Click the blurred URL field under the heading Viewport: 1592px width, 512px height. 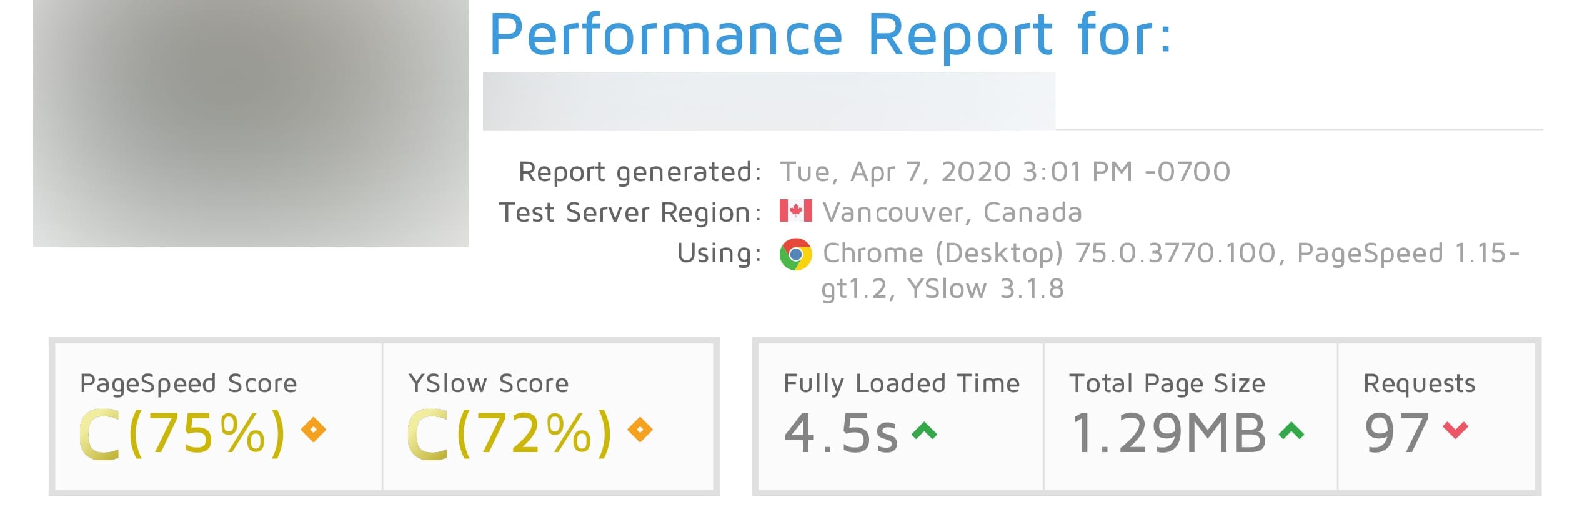pyautogui.click(x=769, y=100)
